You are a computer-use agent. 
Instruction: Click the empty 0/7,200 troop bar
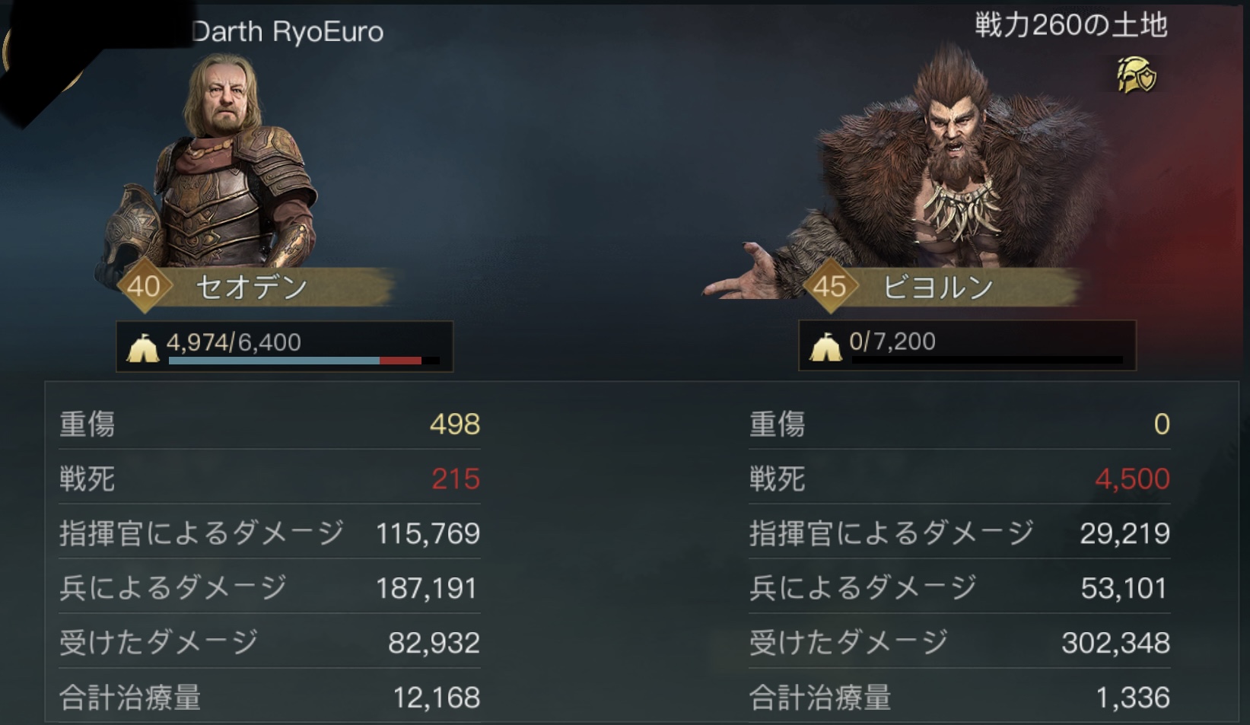[x=967, y=346]
